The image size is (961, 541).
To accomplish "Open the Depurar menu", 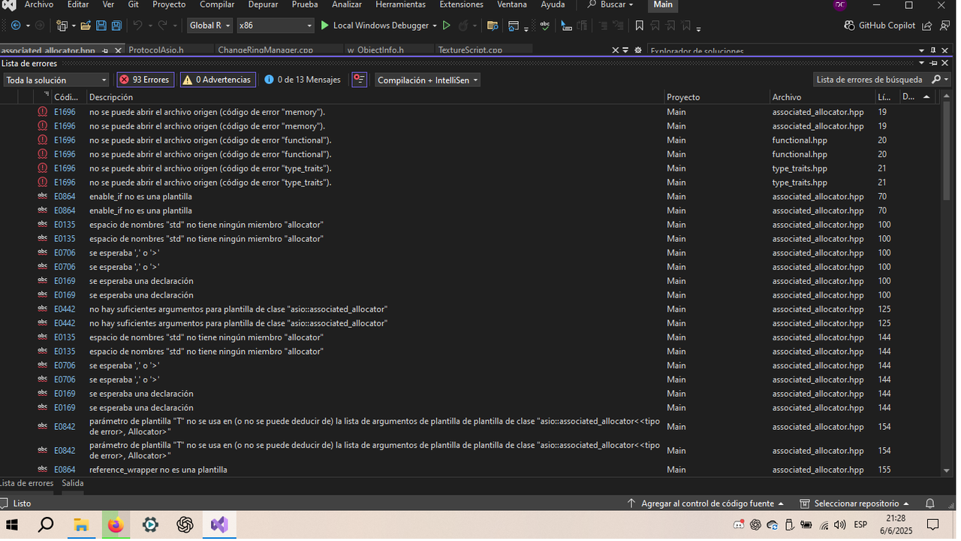I will tap(263, 5).
